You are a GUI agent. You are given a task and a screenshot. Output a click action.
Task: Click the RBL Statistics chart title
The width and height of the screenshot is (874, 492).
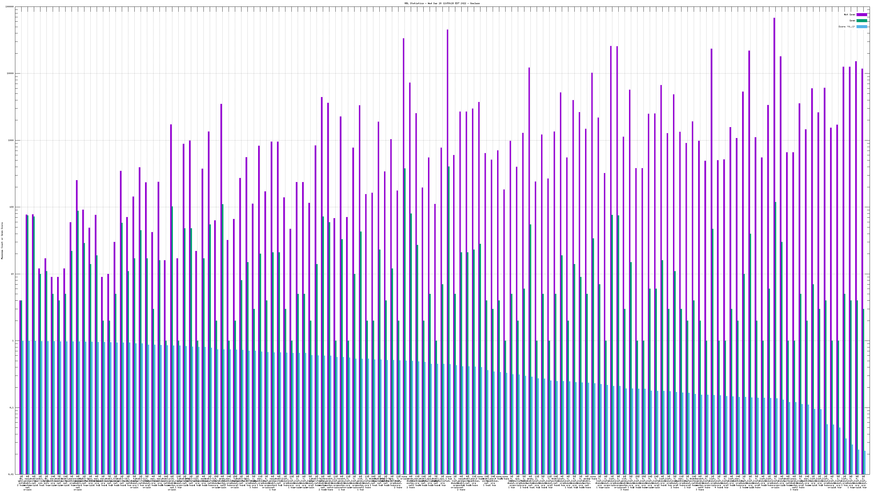[x=442, y=3]
